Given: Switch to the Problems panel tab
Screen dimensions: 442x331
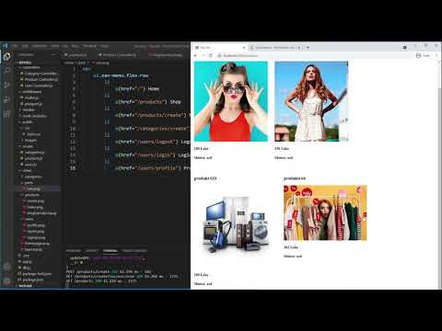Looking at the screenshot, I should coord(74,251).
